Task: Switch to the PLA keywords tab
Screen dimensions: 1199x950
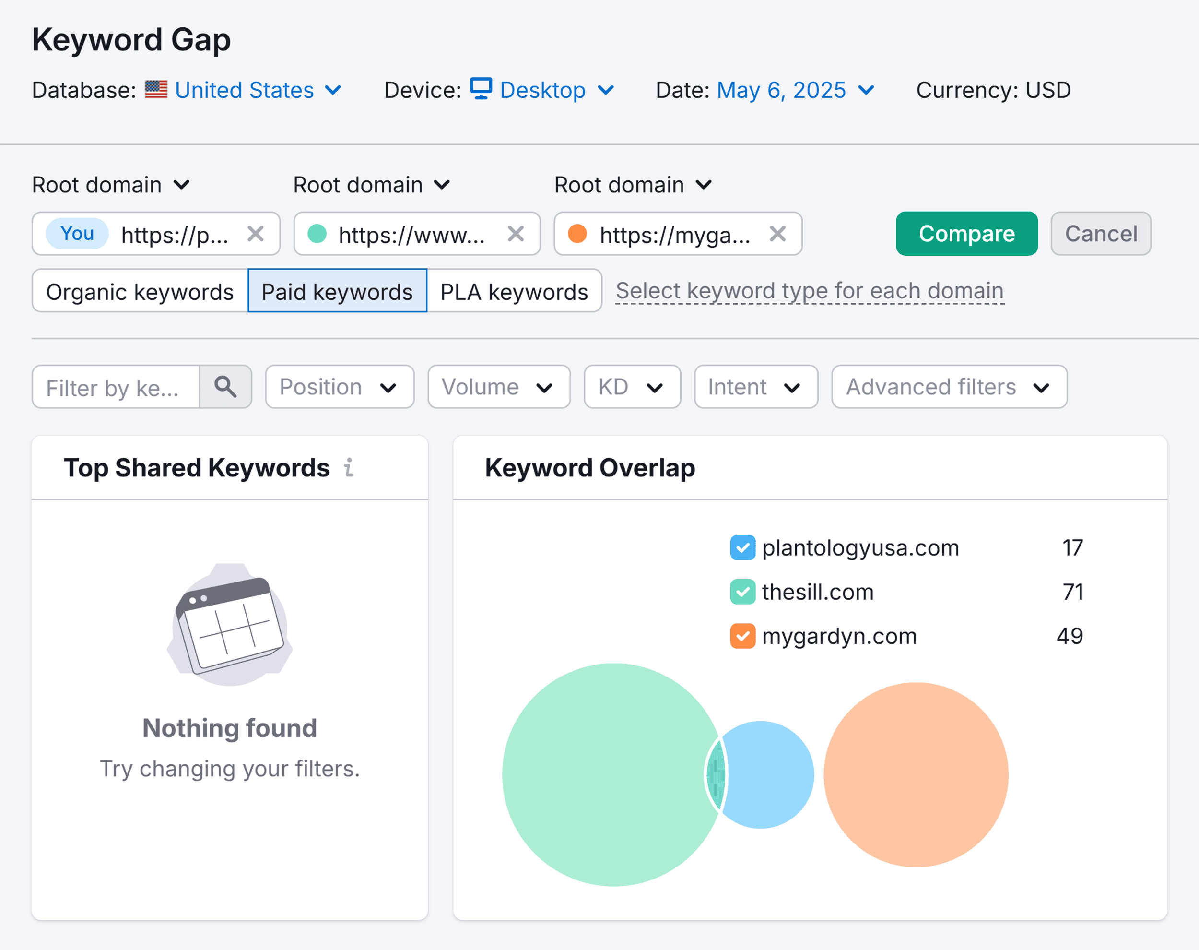Action: tap(514, 291)
